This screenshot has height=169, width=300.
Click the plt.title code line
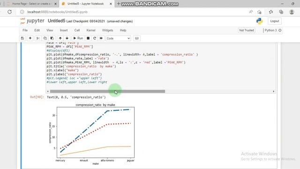point(81,66)
